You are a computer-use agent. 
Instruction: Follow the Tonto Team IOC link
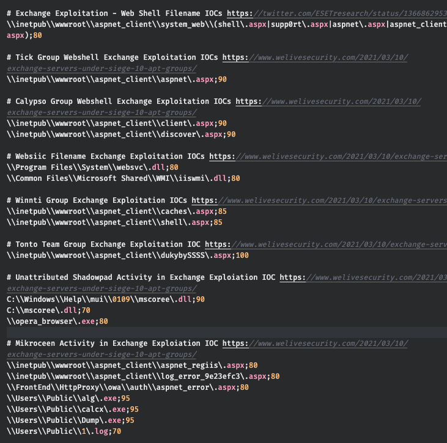[325, 244]
